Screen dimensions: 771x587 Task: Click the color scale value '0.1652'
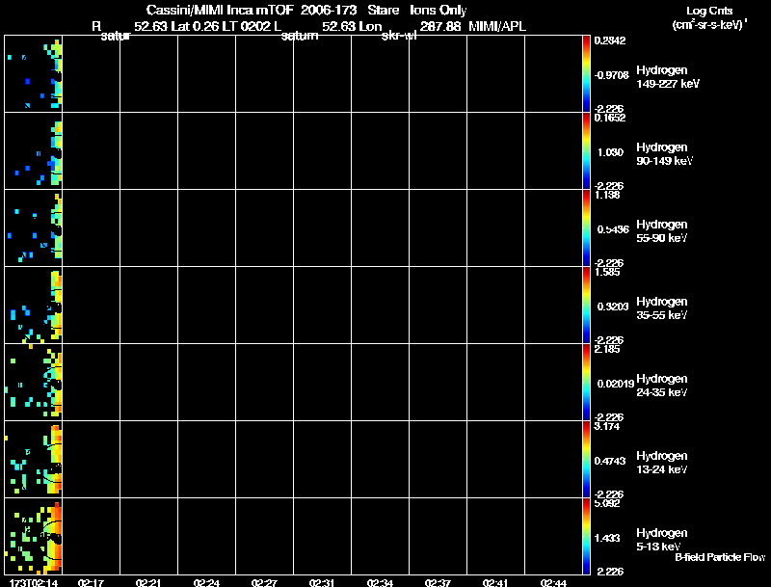point(610,118)
